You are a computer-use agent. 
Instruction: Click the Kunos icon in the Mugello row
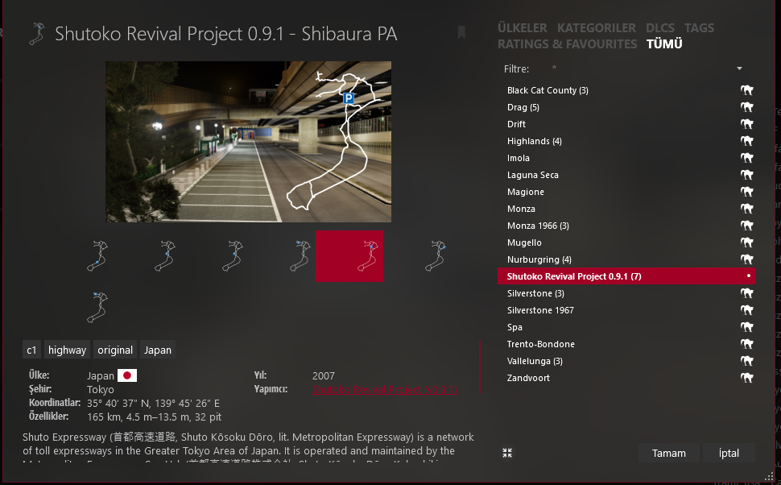pos(746,242)
